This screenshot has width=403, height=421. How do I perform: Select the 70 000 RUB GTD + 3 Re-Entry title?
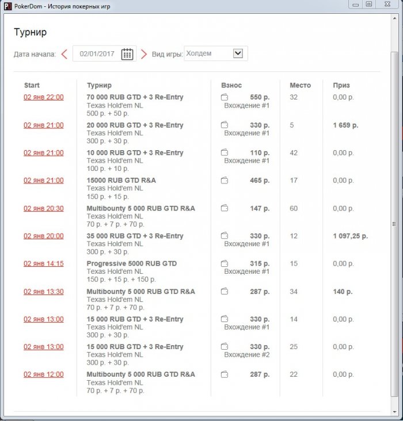point(135,97)
